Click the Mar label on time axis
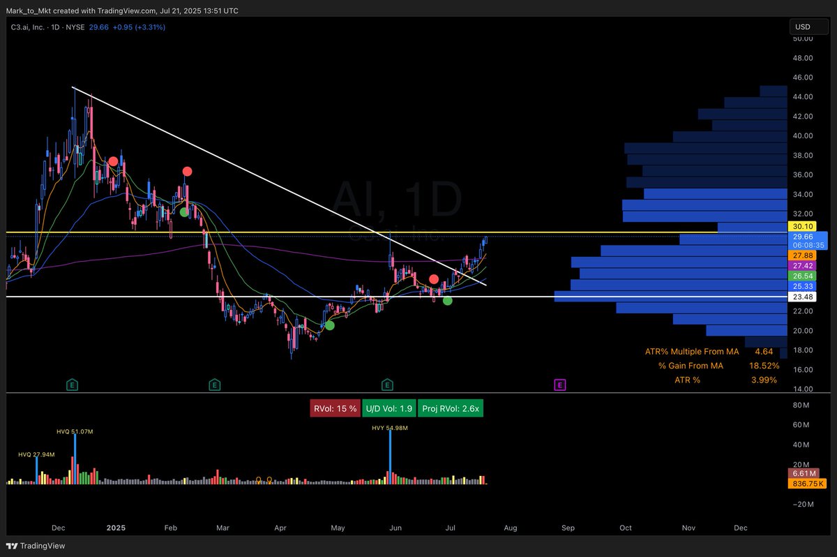The width and height of the screenshot is (837, 557). [x=223, y=528]
